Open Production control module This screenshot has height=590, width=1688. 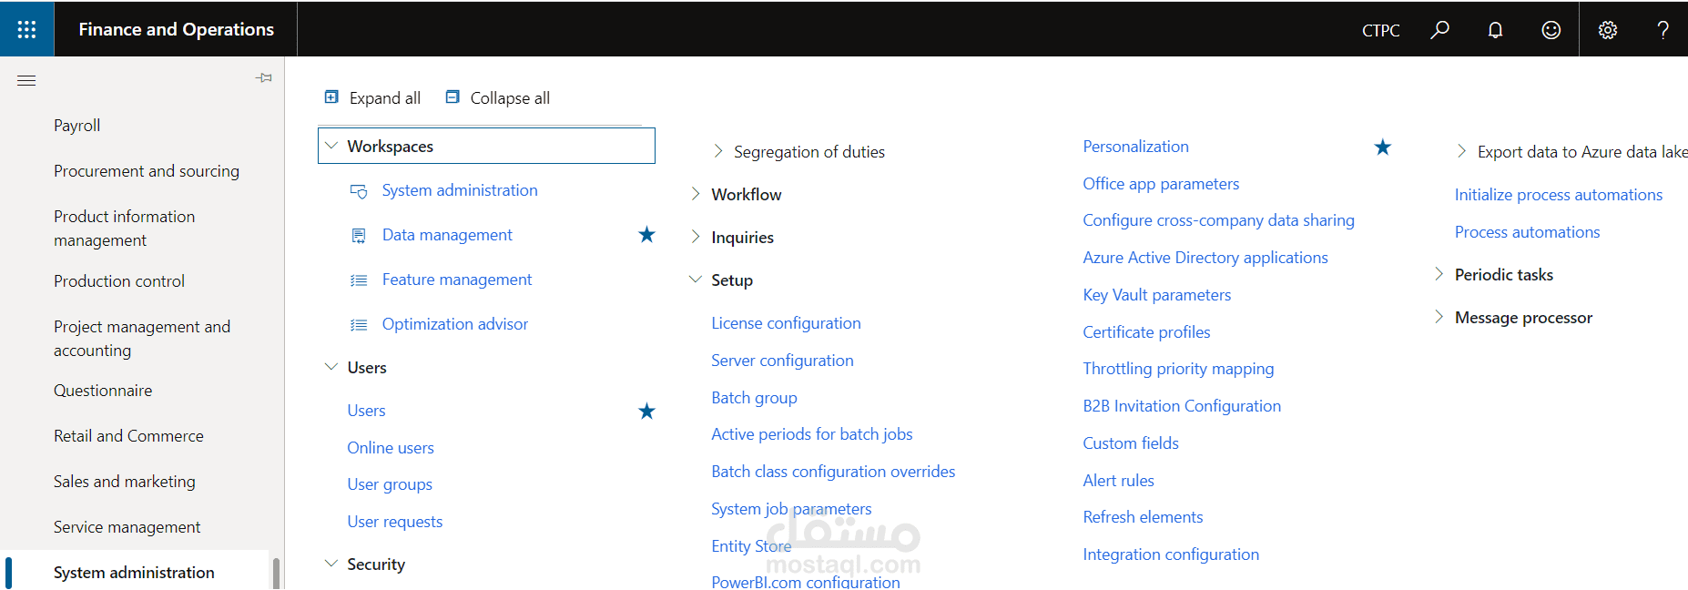coord(119,281)
